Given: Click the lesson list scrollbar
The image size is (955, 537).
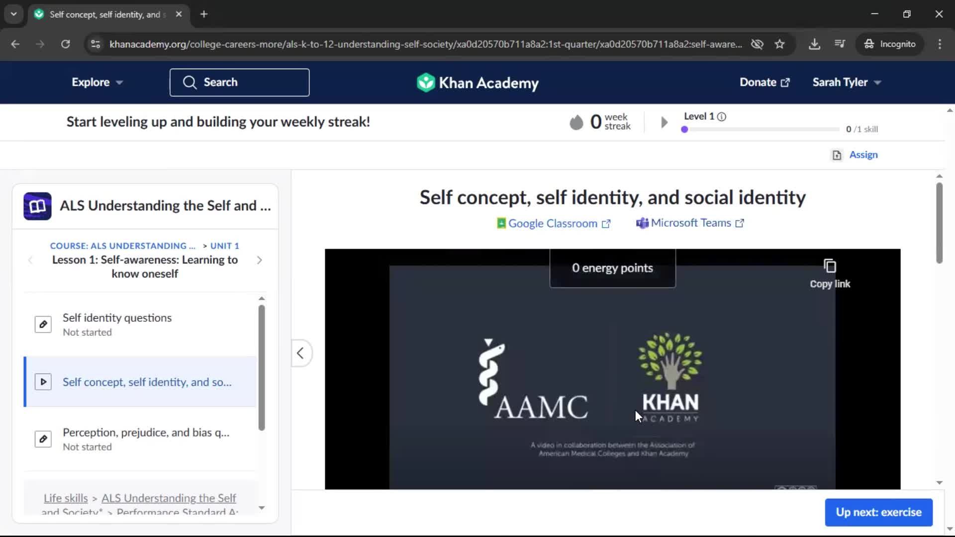Looking at the screenshot, I should [262, 367].
